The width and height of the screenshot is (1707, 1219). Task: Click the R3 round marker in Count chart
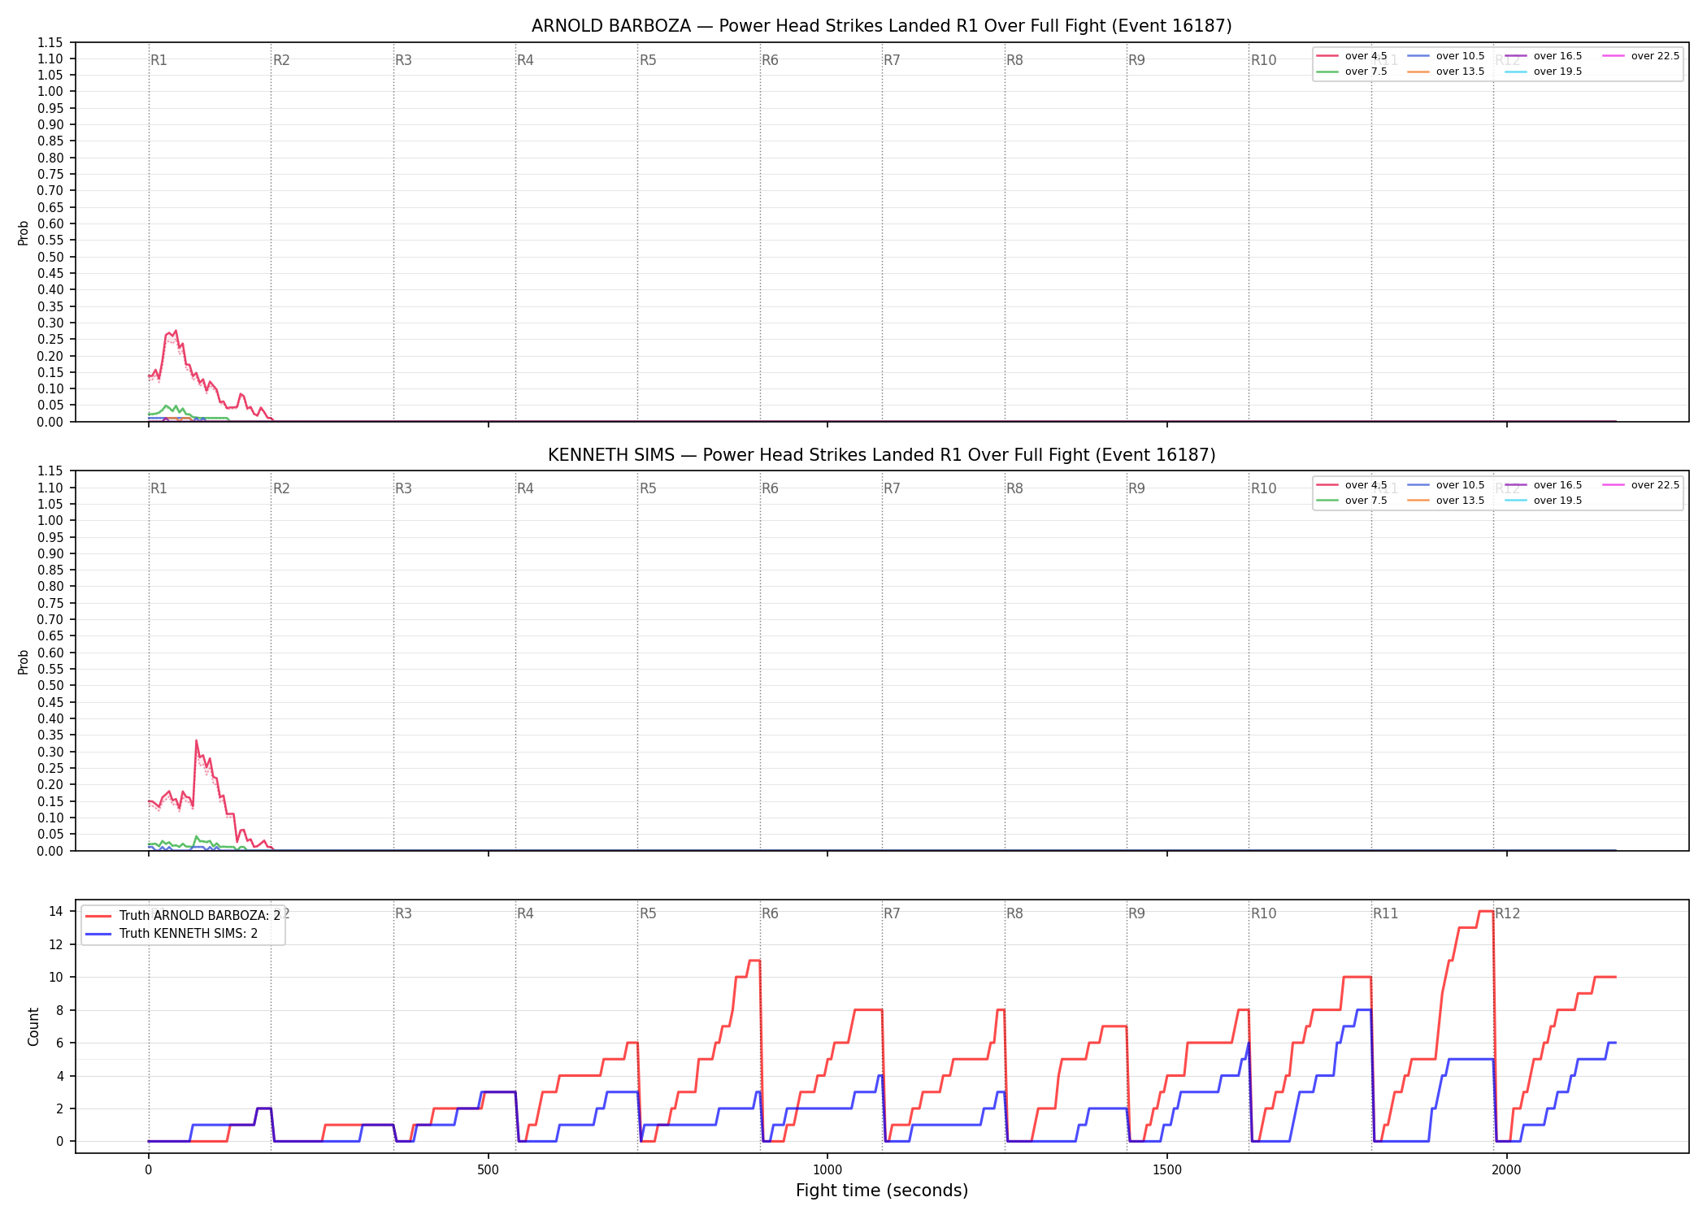(x=403, y=913)
